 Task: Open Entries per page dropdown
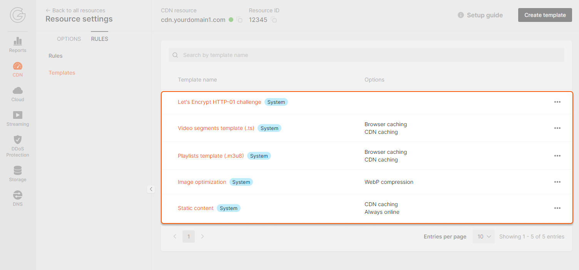[x=484, y=237]
